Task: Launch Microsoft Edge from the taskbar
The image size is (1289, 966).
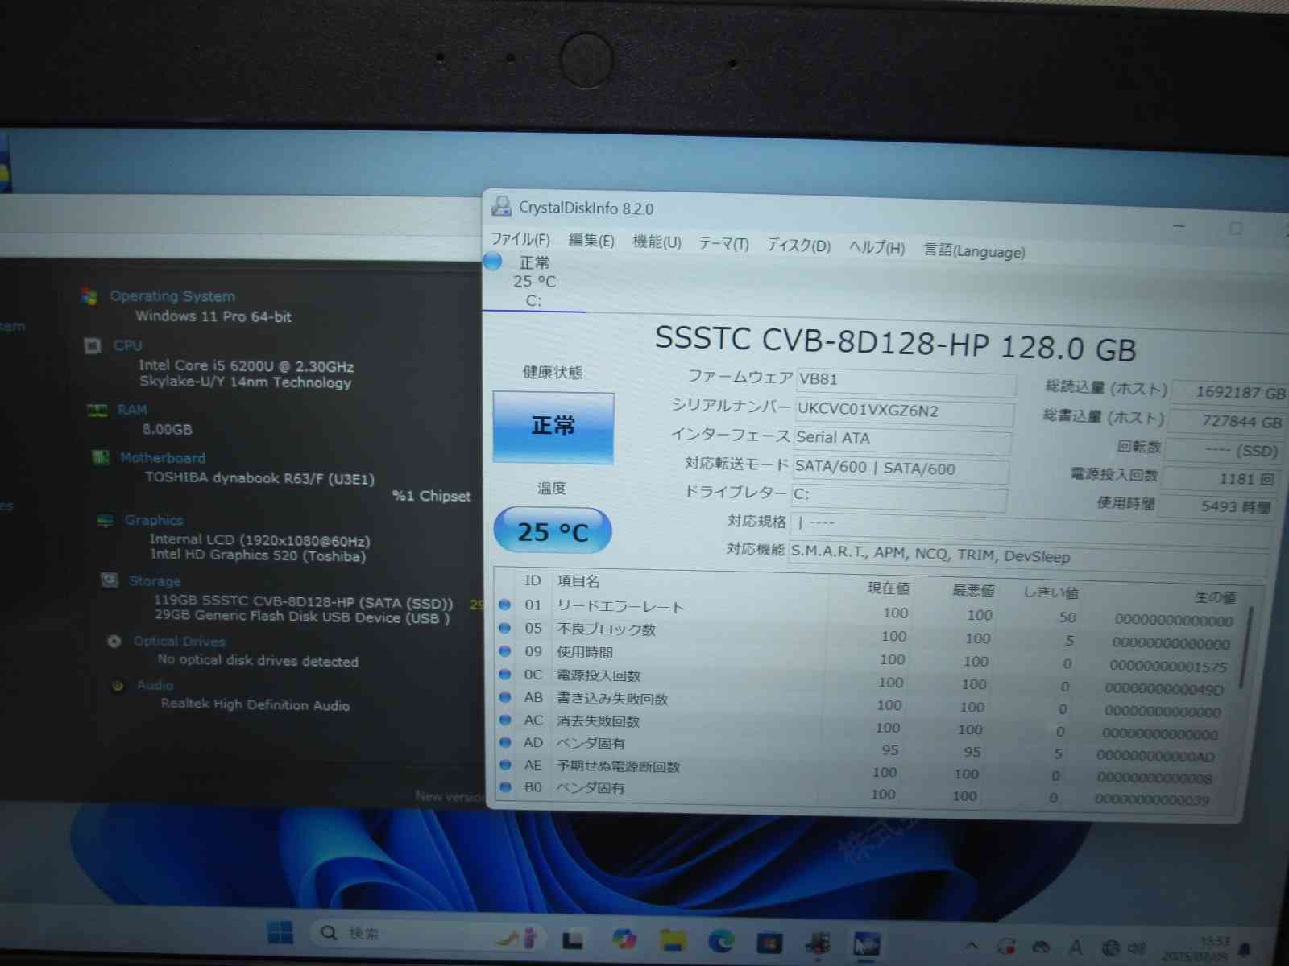Action: [x=721, y=940]
